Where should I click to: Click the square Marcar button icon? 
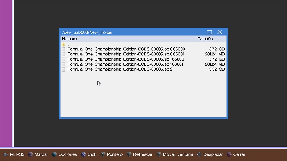click(x=30, y=154)
